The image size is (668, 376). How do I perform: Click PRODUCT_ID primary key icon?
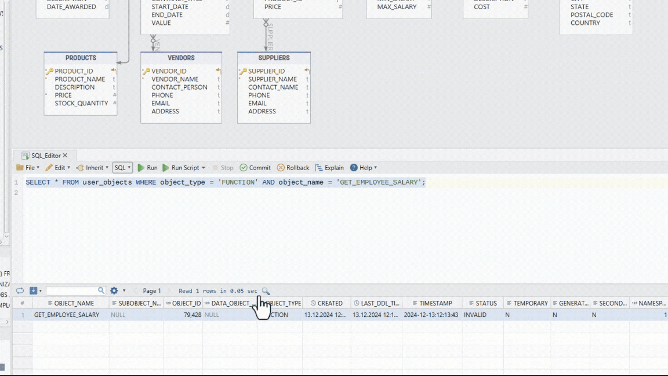[x=49, y=71]
